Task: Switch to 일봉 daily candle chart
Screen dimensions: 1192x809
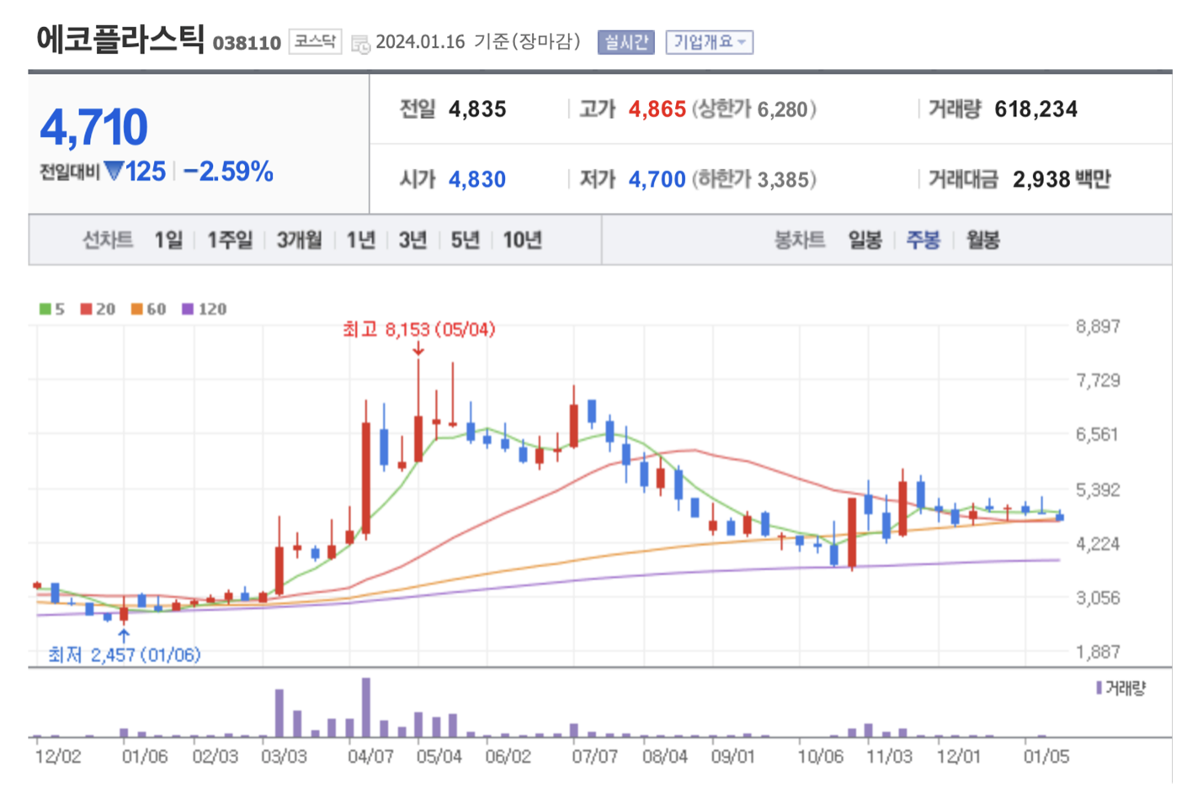Action: point(865,241)
